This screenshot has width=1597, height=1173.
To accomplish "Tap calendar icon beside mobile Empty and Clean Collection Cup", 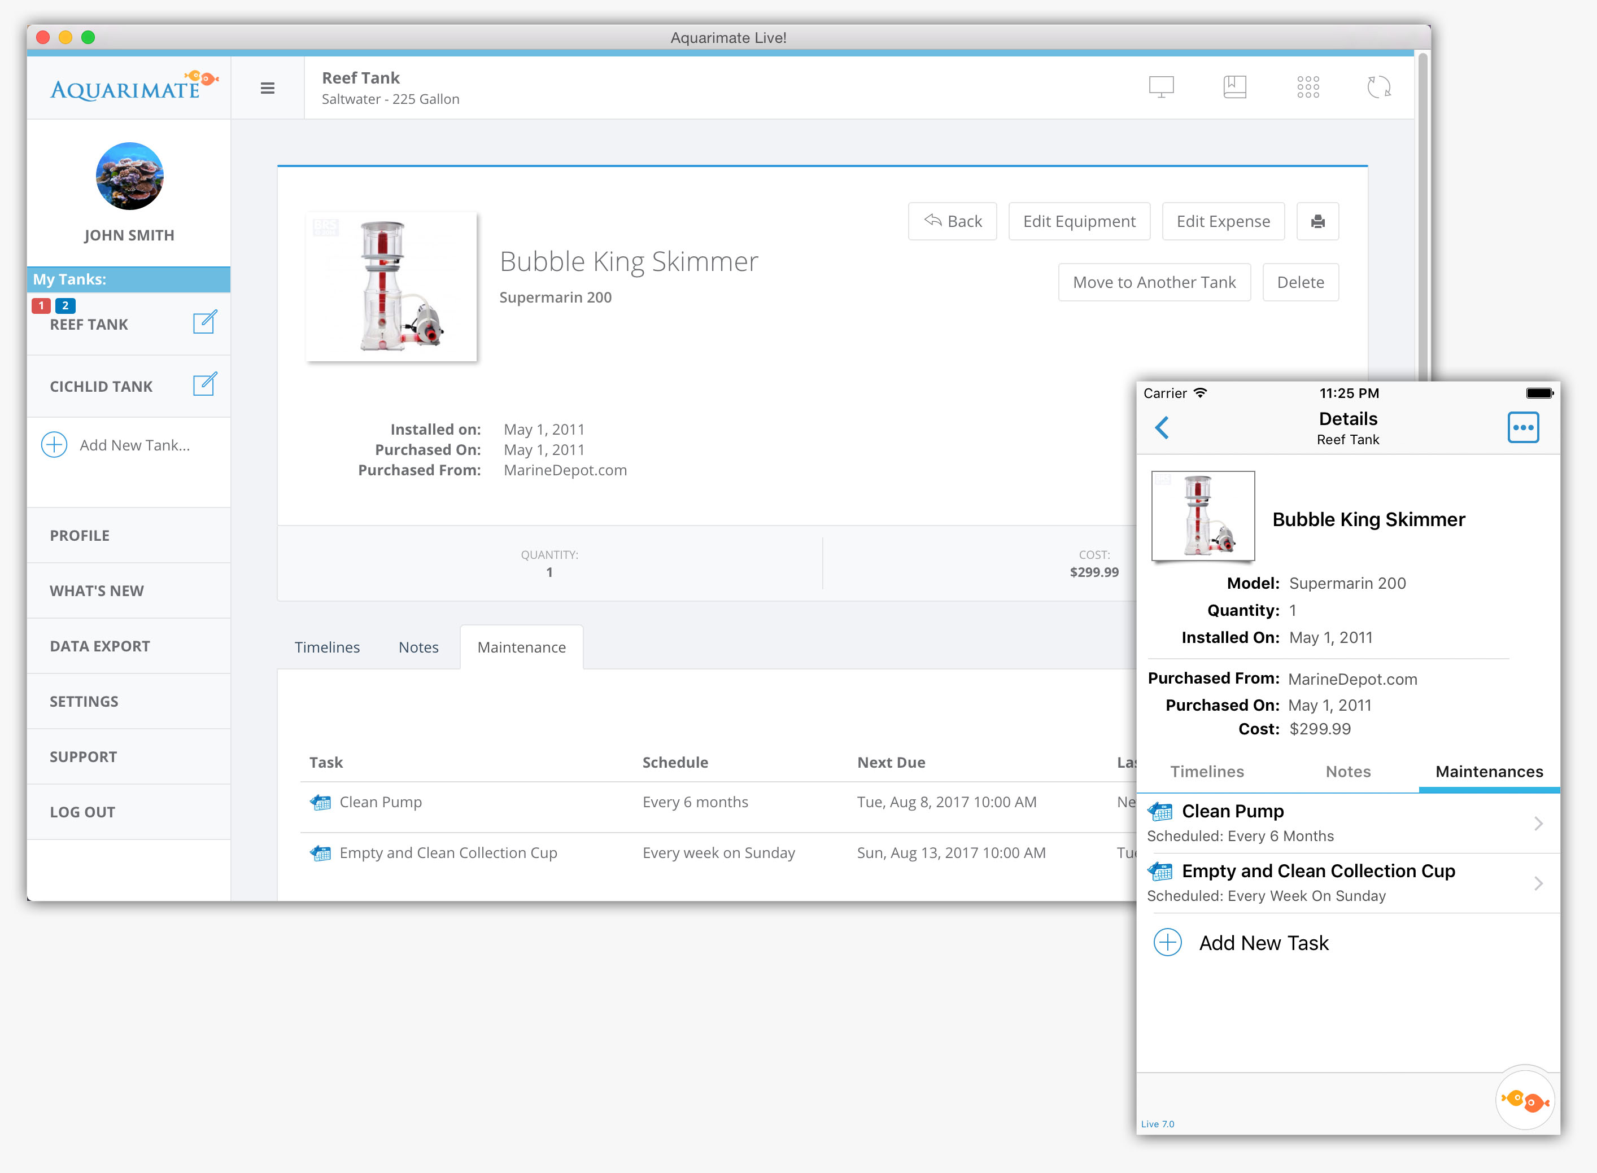I will pos(1160,870).
